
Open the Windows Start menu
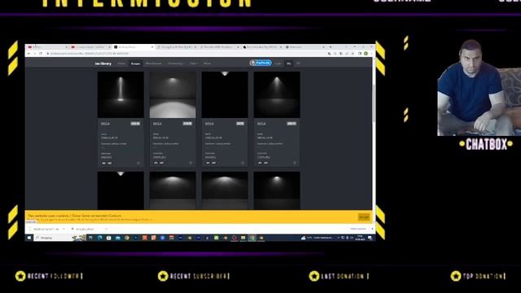tap(29, 238)
